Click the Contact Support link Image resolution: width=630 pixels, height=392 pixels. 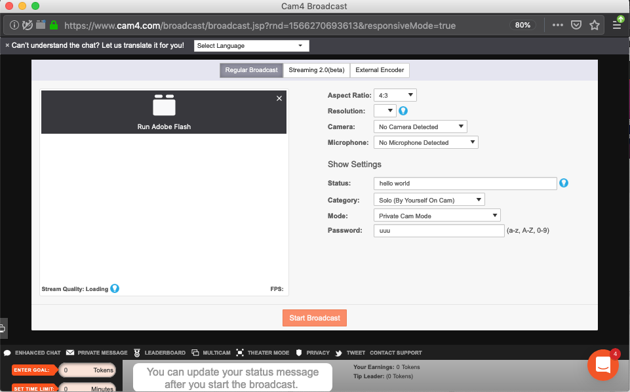(395, 353)
